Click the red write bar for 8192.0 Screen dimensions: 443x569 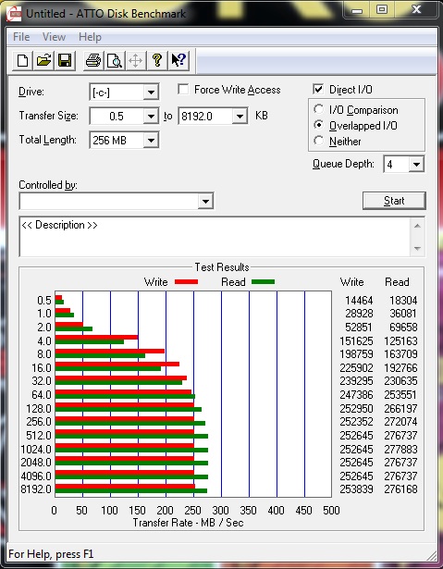click(125, 487)
